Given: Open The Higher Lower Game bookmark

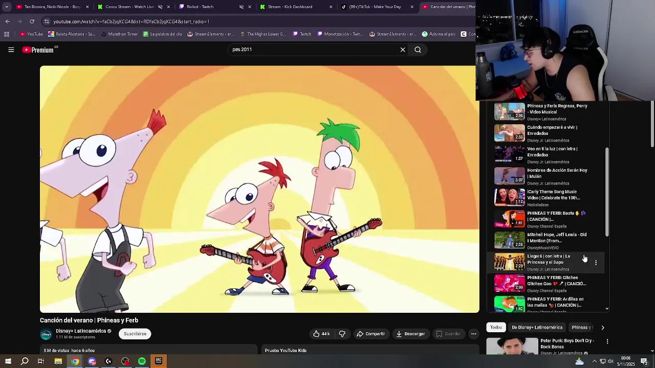Looking at the screenshot, I should tap(263, 34).
